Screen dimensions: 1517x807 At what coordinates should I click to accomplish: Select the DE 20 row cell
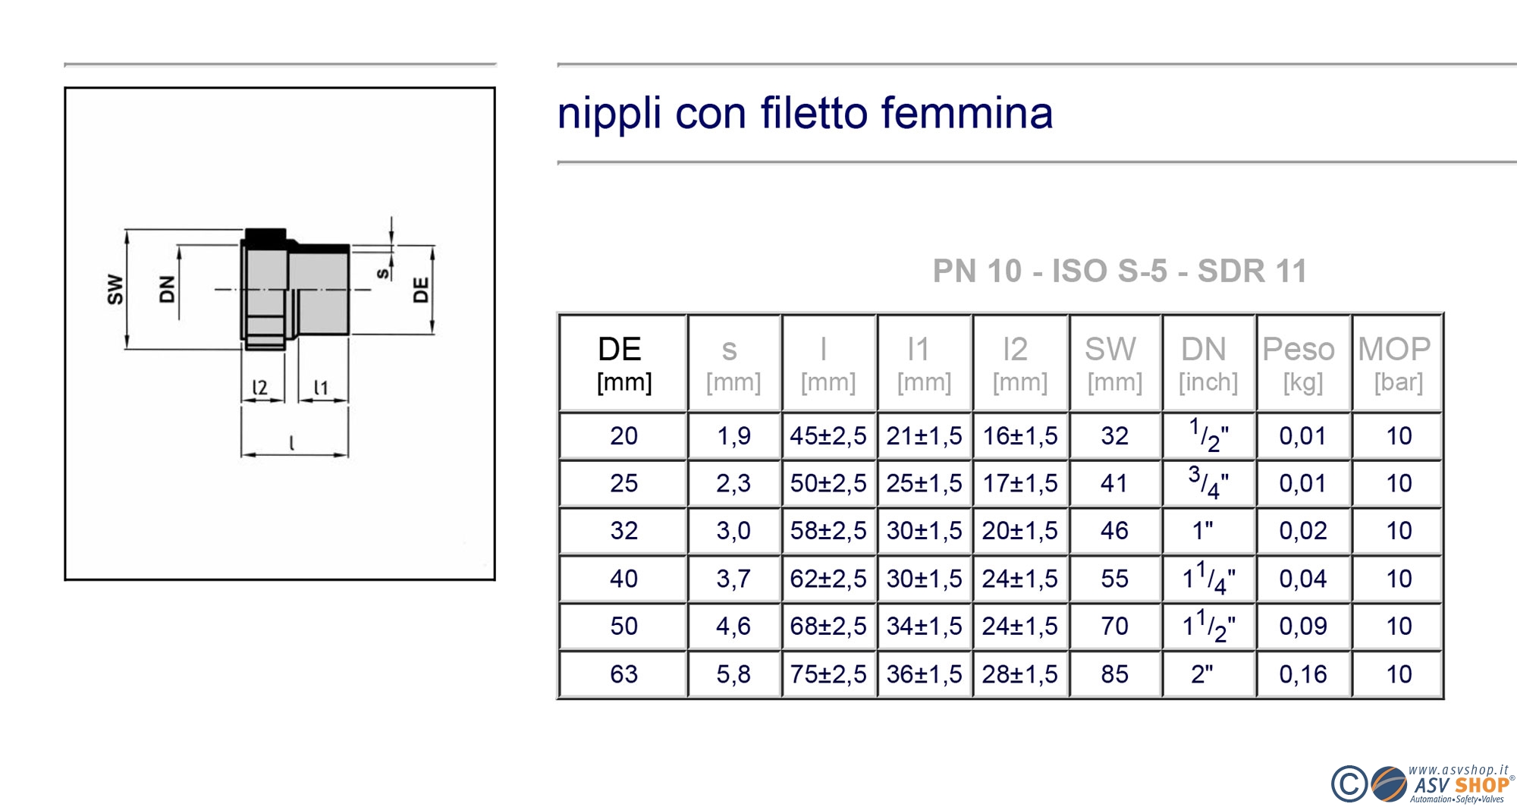pos(623,436)
